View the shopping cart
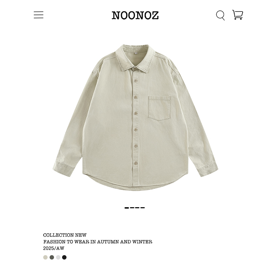Screen dimensions: 270x270 click(238, 15)
